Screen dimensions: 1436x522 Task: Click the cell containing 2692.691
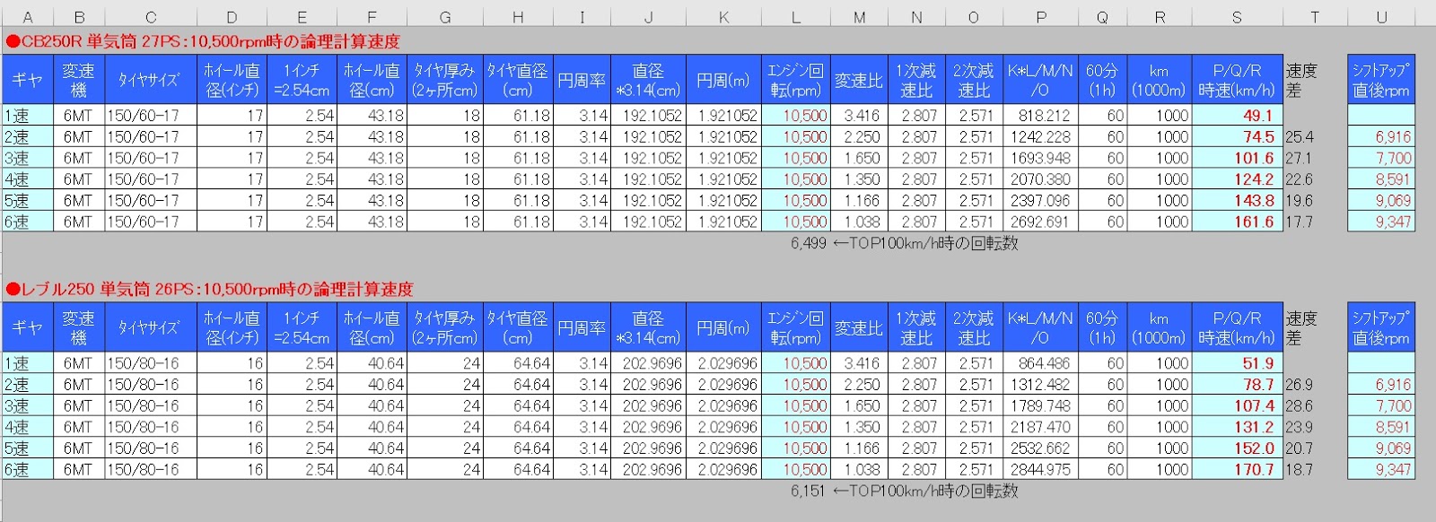[1040, 222]
